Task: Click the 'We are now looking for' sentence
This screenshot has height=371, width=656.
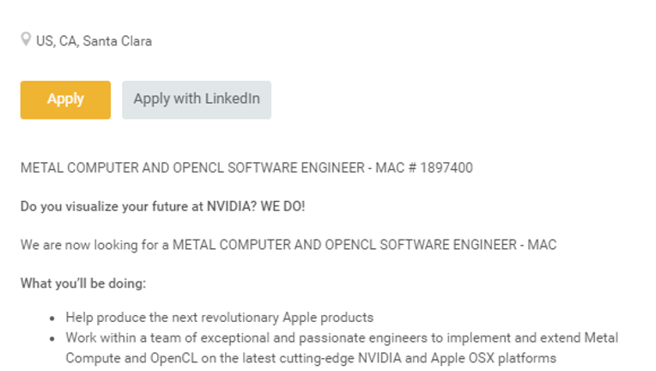Action: coord(289,245)
